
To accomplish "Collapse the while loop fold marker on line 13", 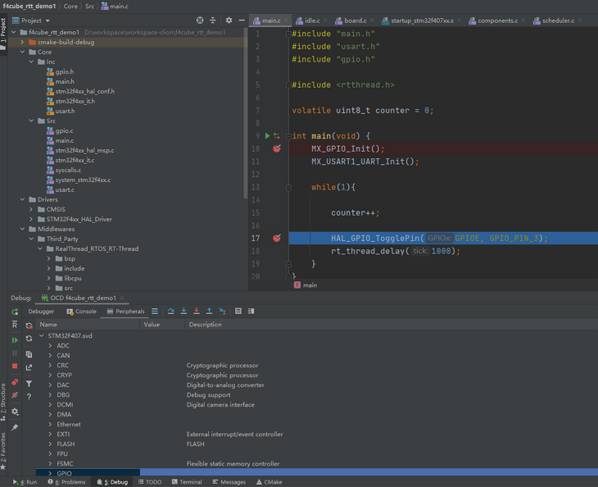I will coord(288,188).
